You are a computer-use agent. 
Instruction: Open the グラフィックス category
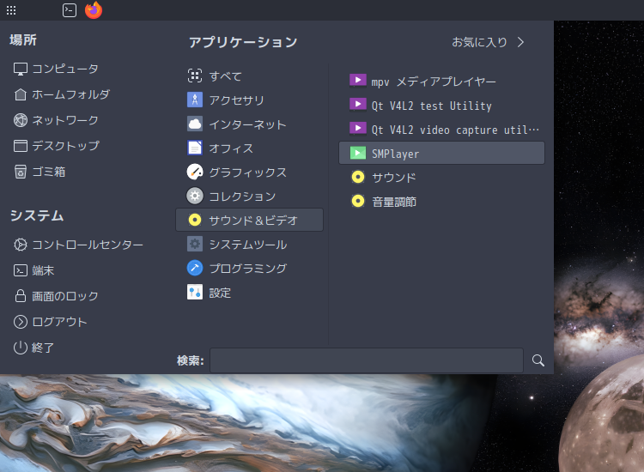(x=249, y=172)
